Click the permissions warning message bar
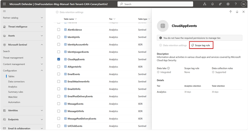 click(200, 38)
